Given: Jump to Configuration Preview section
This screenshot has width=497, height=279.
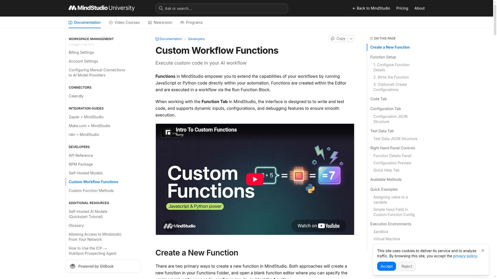Looking at the screenshot, I should click(x=392, y=163).
